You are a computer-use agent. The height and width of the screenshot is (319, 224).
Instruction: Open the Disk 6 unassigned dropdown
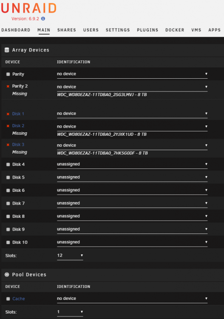(132, 190)
